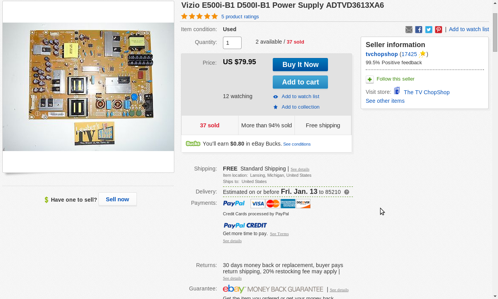
Task: Click the star rating icons
Action: pos(200,16)
